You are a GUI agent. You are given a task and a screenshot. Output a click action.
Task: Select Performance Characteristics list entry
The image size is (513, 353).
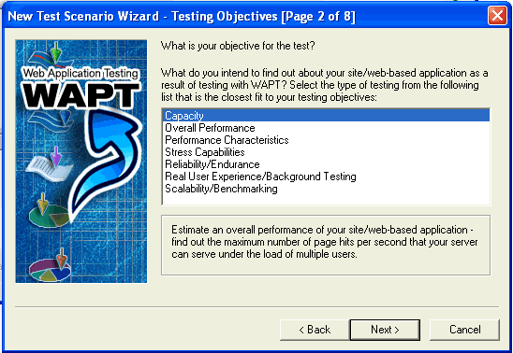pyautogui.click(x=326, y=140)
